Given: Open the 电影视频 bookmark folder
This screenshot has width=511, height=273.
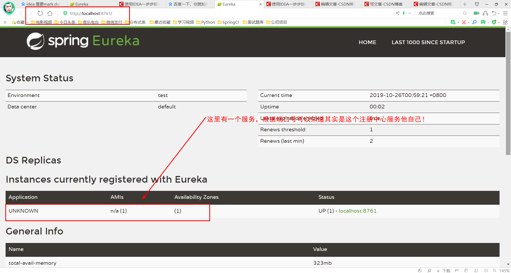Looking at the screenshot, I should (42, 22).
